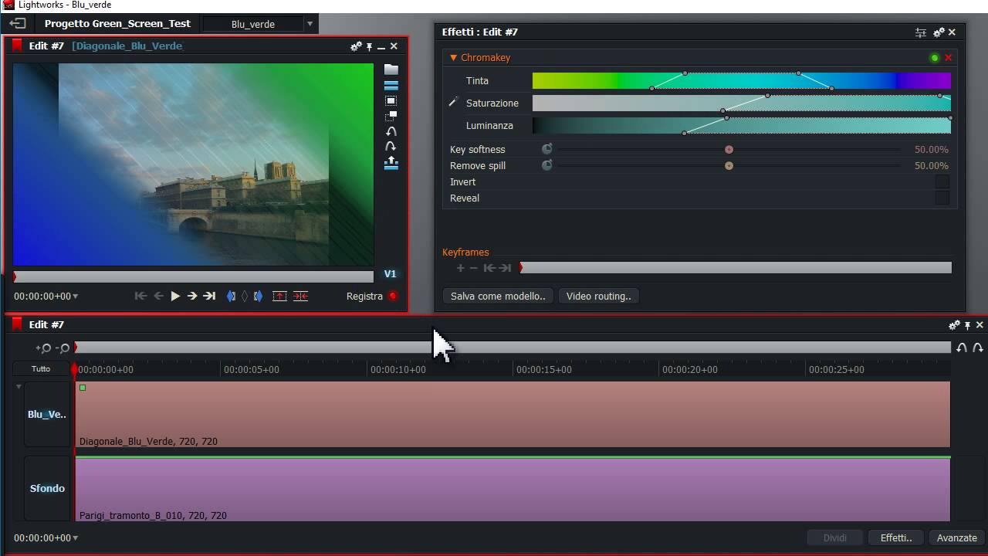
Task: Open Effetti panel gears settings
Action: pyautogui.click(x=939, y=32)
